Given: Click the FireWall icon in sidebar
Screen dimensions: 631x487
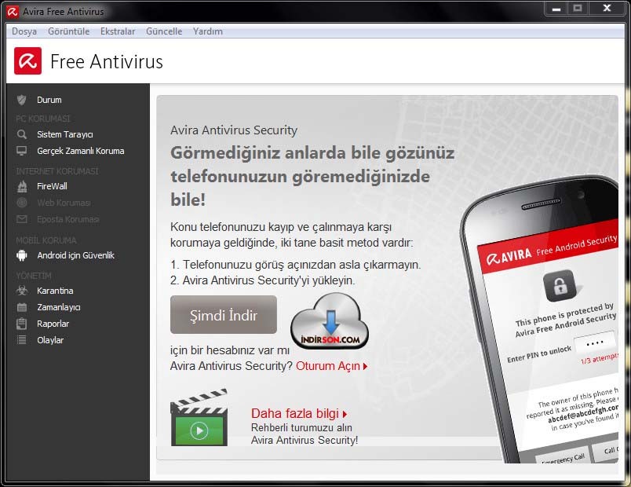Looking at the screenshot, I should 22,186.
